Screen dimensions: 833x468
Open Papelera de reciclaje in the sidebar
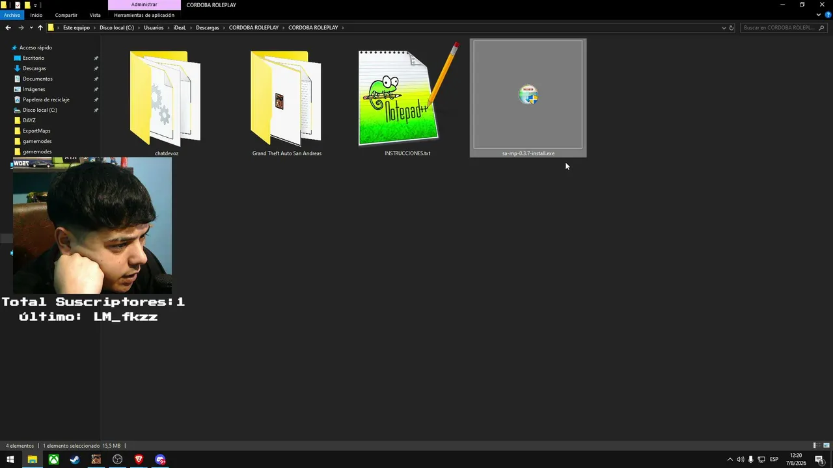46,99
